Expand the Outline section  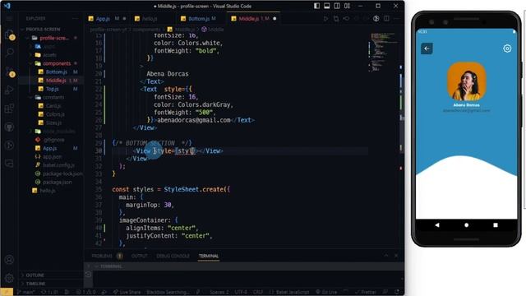pyautogui.click(x=50, y=275)
